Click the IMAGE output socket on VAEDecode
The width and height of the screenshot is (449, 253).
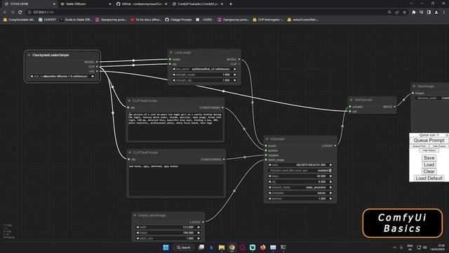pyautogui.click(x=394, y=107)
